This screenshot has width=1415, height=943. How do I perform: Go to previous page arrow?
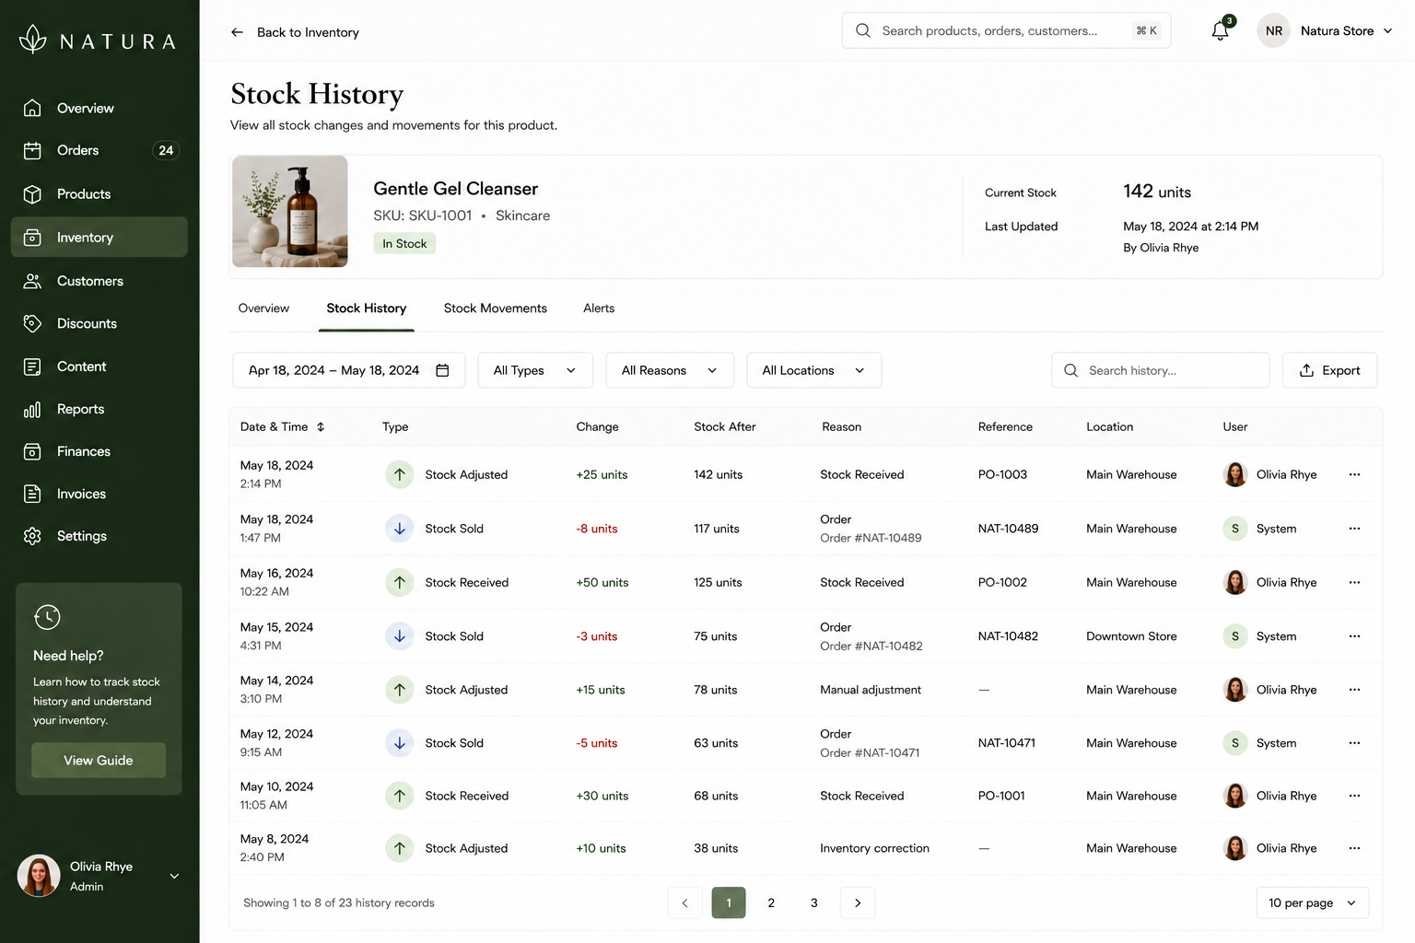pos(684,902)
